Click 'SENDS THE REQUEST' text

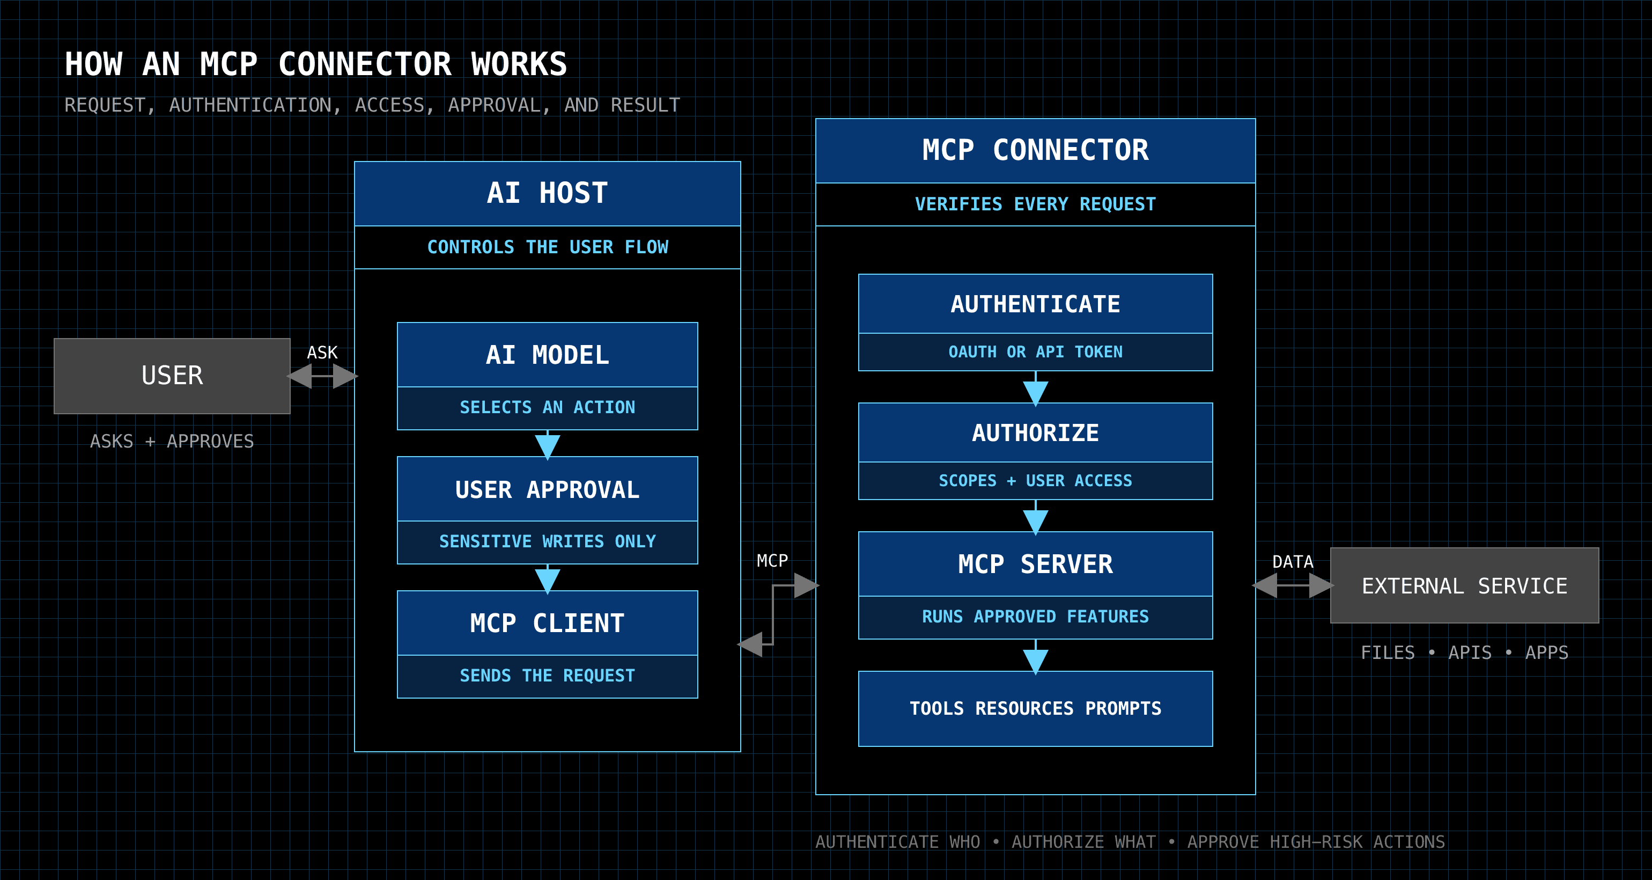coord(548,676)
